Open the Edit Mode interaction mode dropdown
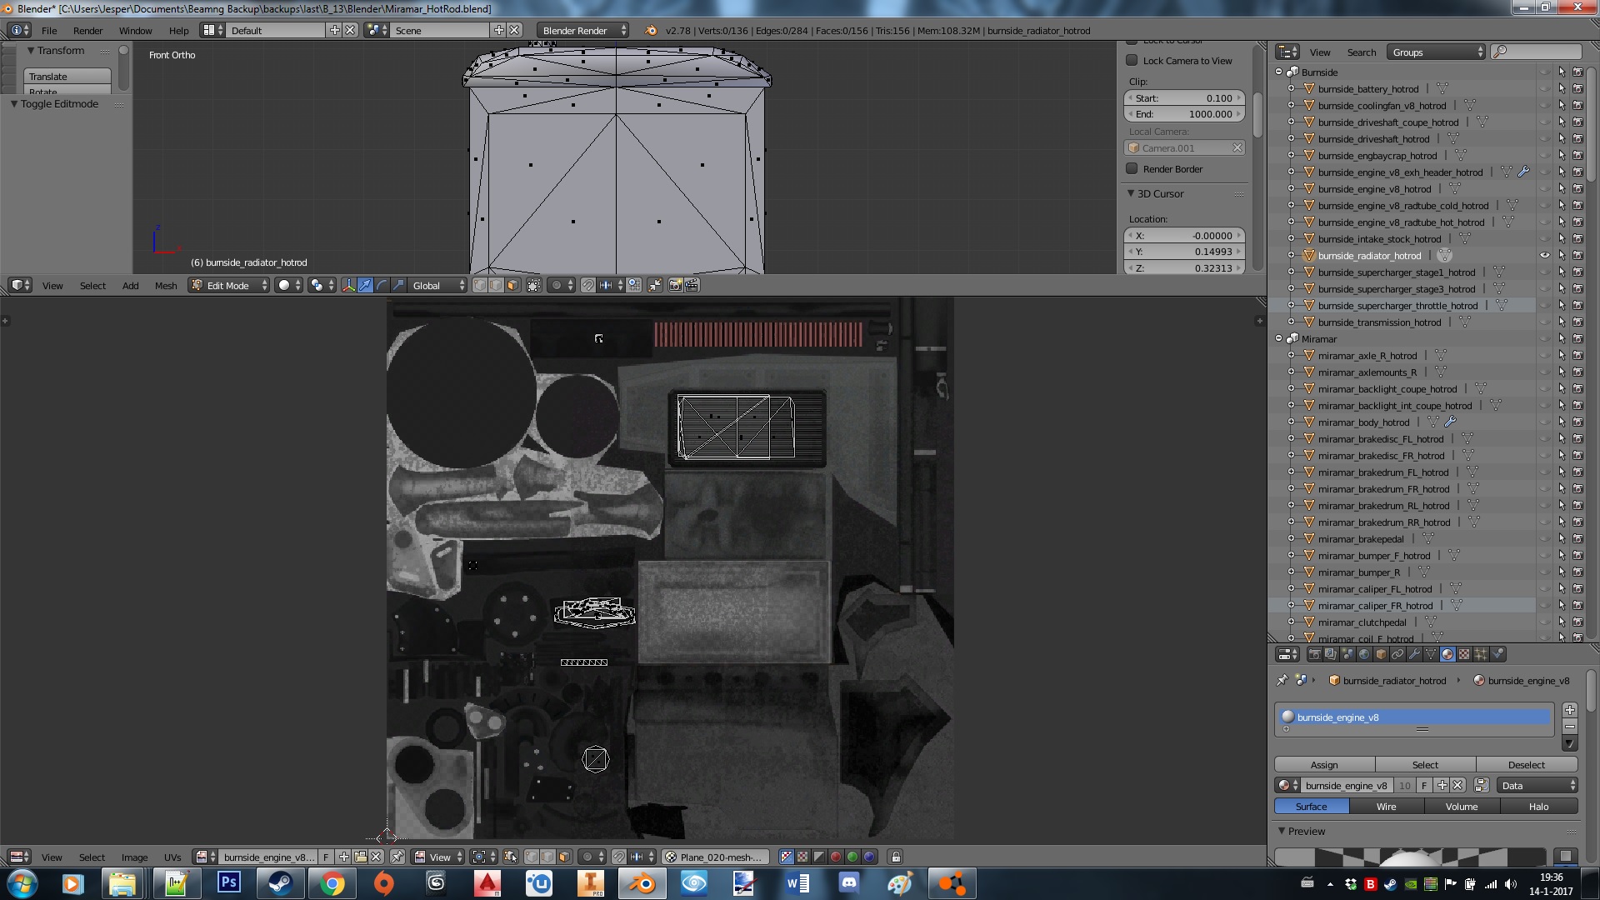The width and height of the screenshot is (1600, 900). click(229, 285)
